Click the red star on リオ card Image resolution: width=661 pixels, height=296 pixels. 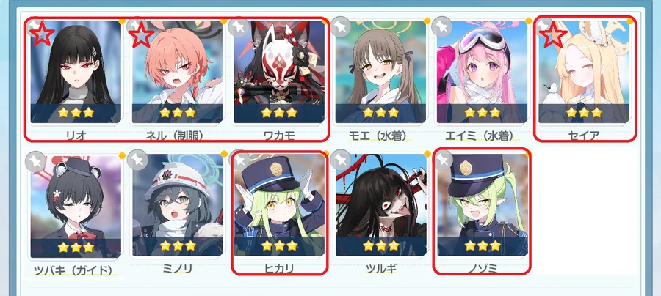(x=42, y=35)
